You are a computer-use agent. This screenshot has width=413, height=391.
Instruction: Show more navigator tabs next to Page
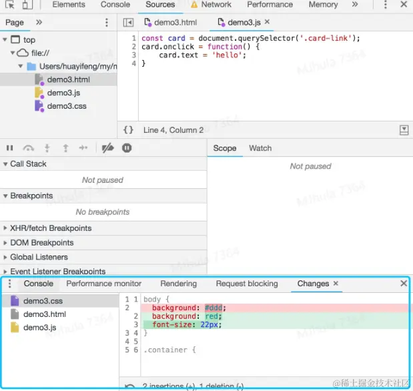[x=39, y=23]
